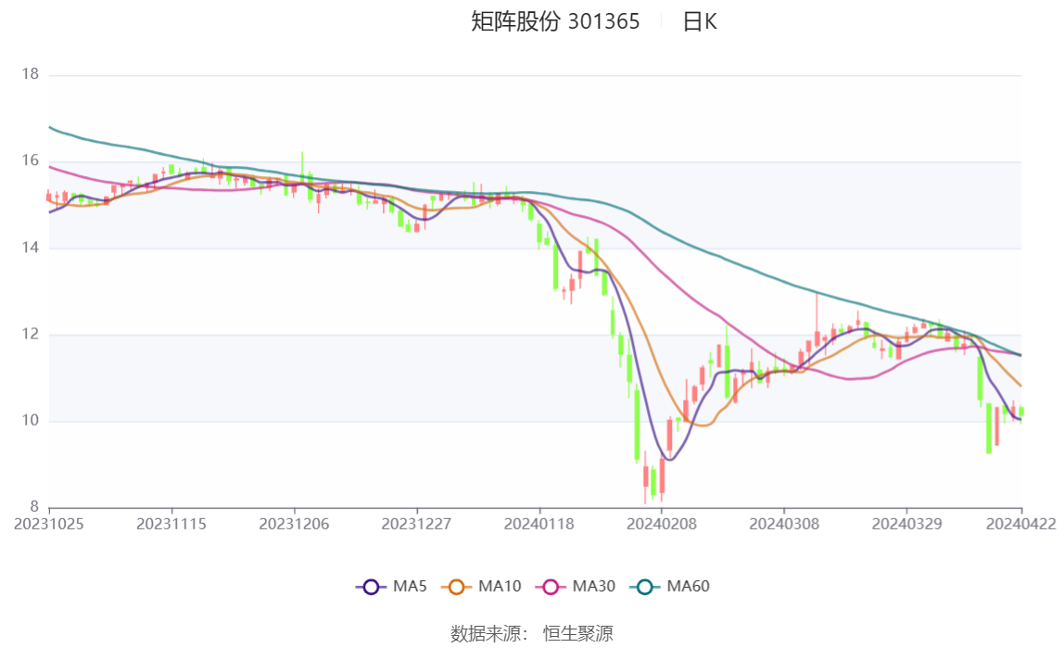
Task: Click the teal MA60 legend circle marker
Action: [x=645, y=587]
